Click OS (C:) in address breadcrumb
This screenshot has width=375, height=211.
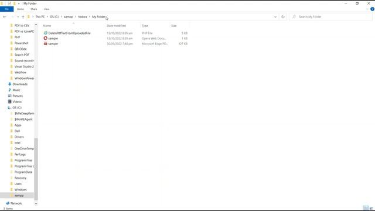[x=54, y=17]
